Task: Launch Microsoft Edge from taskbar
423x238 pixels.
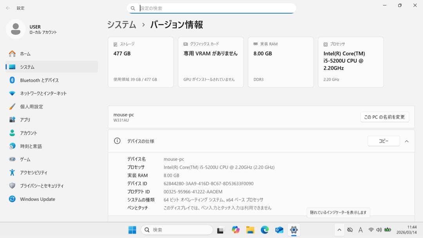Action: click(x=265, y=230)
